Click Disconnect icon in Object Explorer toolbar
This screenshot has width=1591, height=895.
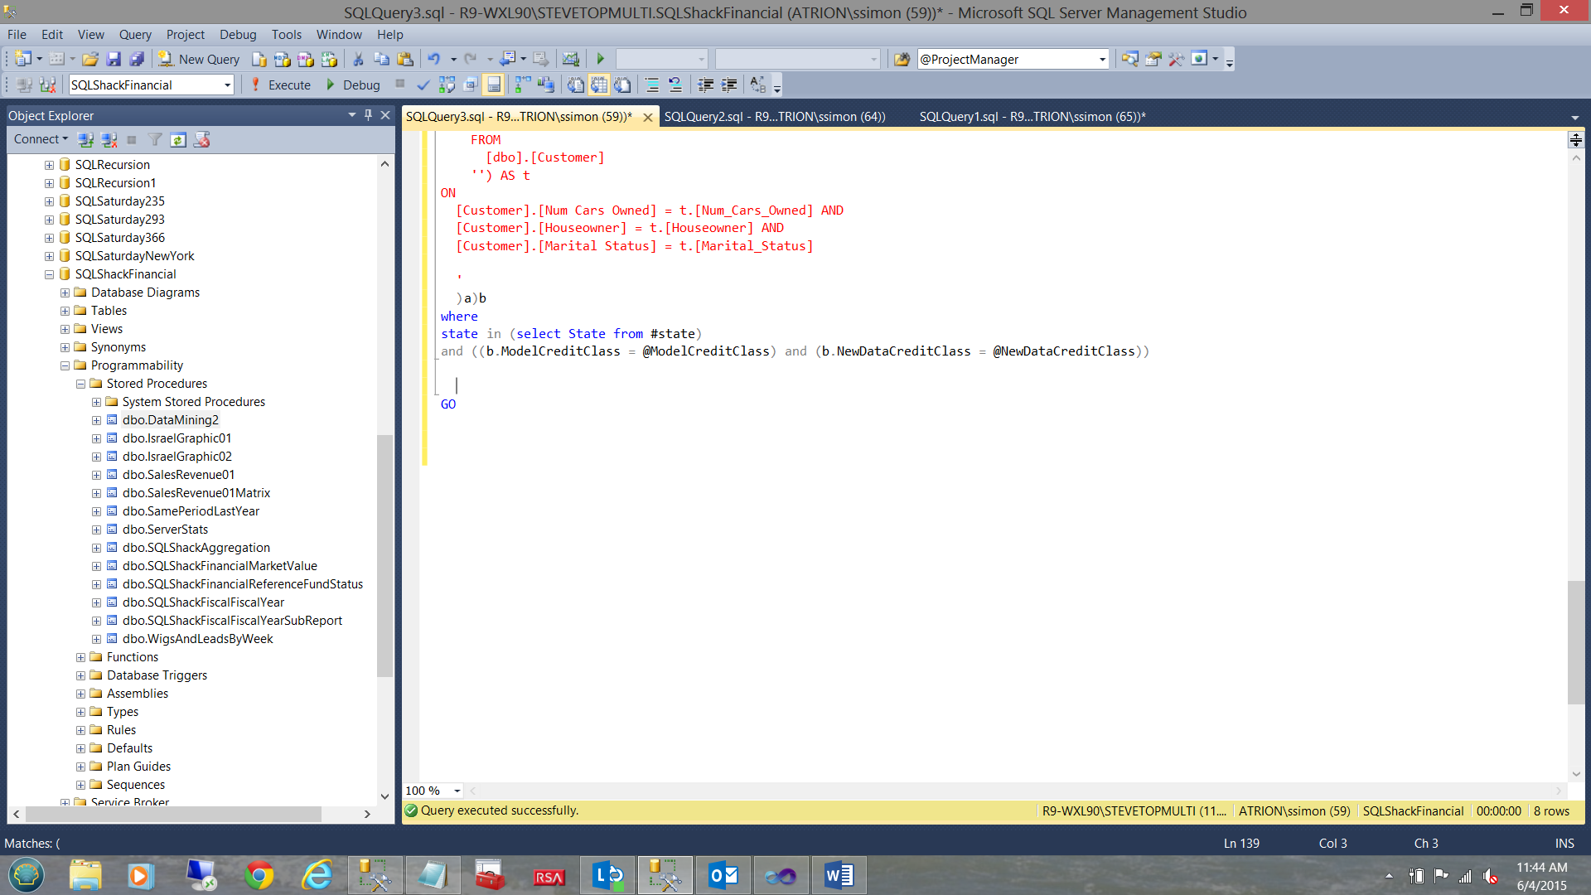tap(109, 139)
